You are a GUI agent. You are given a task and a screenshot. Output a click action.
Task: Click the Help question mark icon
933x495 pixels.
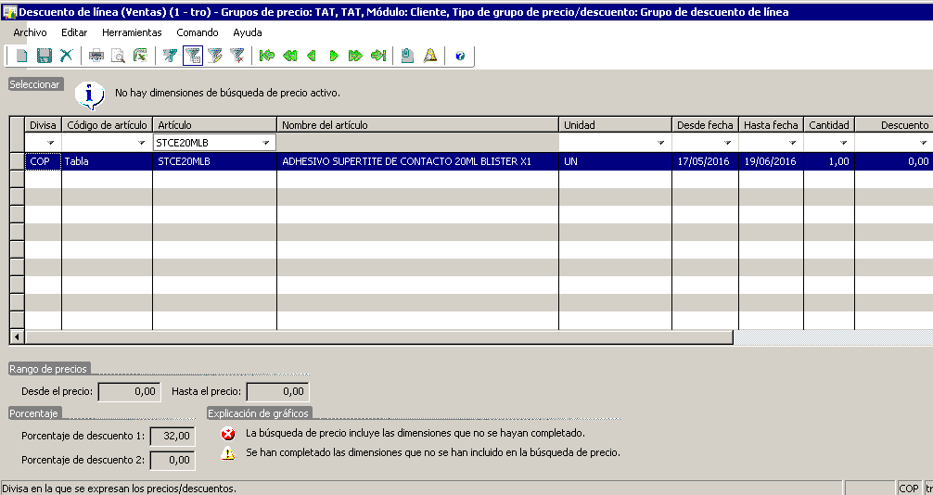coord(460,56)
